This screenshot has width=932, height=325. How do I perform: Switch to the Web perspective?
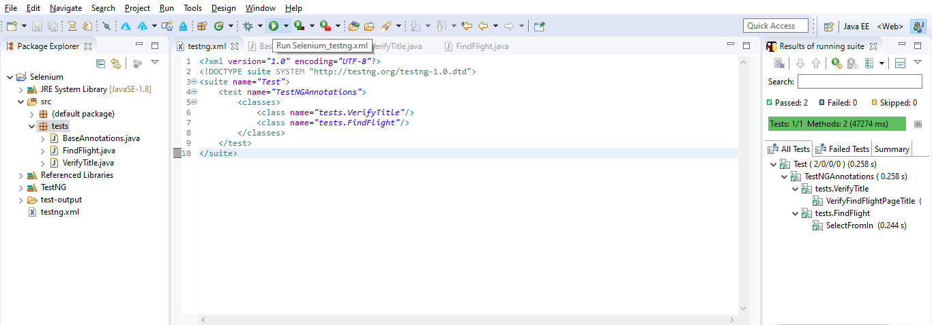[x=890, y=26]
